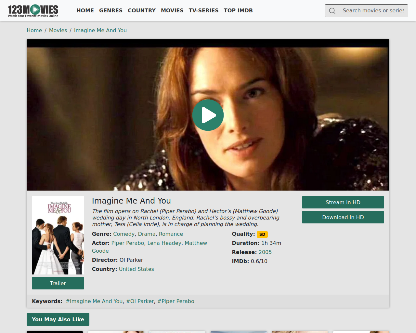Viewport: 416px width, 333px height.
Task: Click the movie poster thumbnail
Action: tap(58, 235)
